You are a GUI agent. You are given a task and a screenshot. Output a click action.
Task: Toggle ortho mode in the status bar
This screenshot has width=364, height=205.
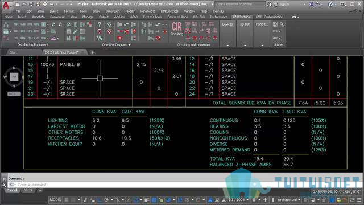pyautogui.click(x=100, y=200)
